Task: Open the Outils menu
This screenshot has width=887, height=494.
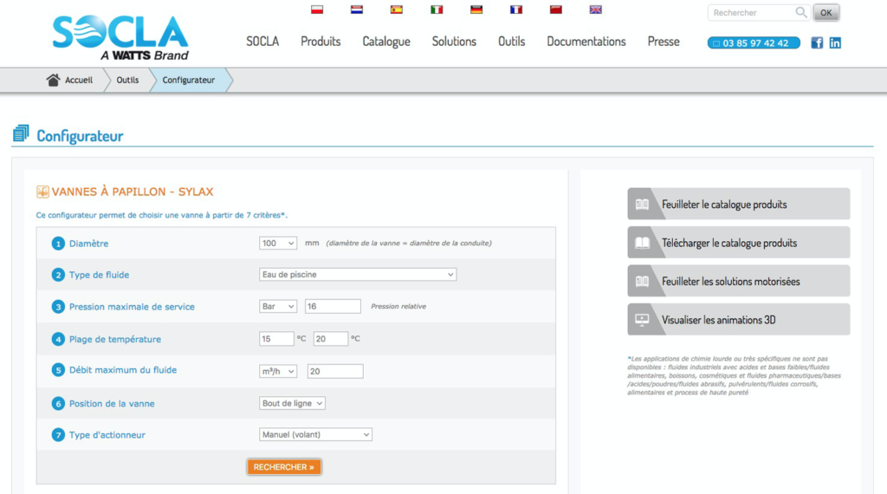Action: click(511, 42)
